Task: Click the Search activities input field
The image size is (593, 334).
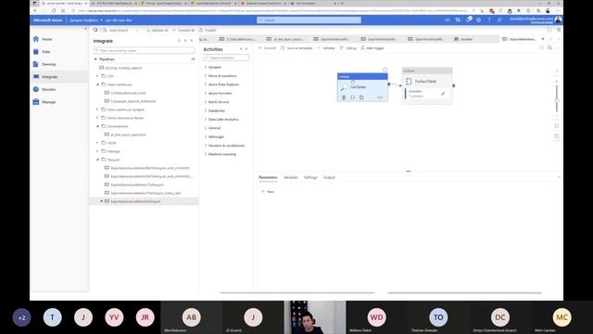Action: tap(226, 58)
